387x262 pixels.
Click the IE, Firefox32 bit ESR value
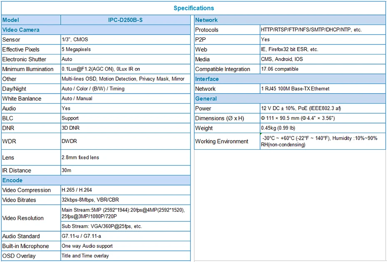[x=290, y=49]
